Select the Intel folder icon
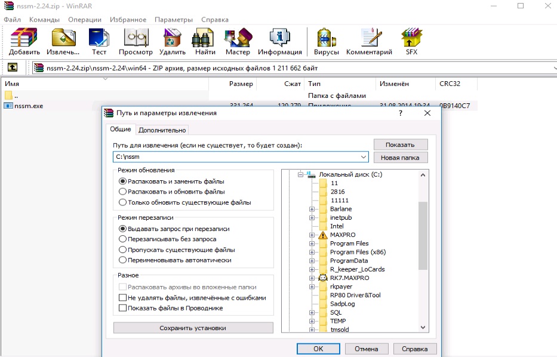 (323, 226)
